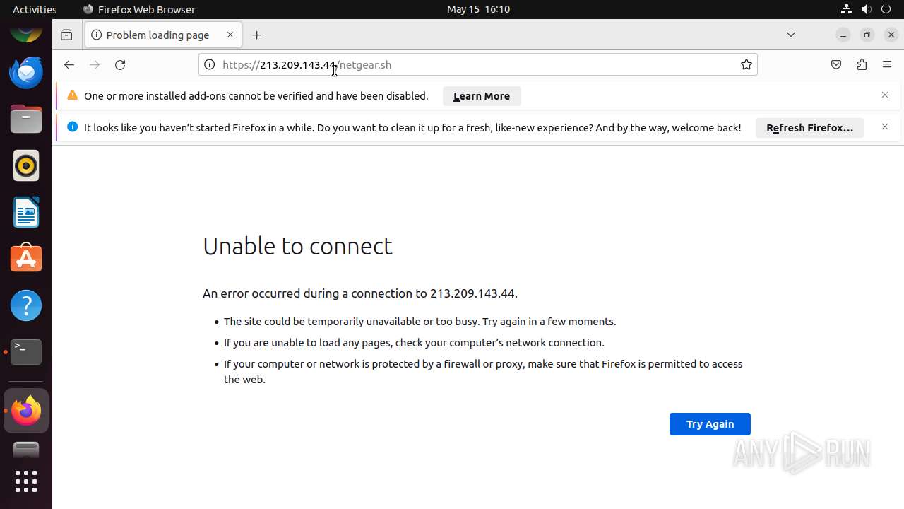904x509 pixels.
Task: Go back to previous page
Action: [69, 65]
